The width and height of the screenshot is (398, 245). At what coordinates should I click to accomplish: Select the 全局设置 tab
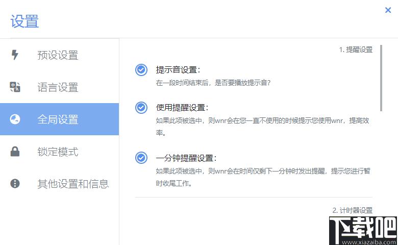click(x=58, y=119)
